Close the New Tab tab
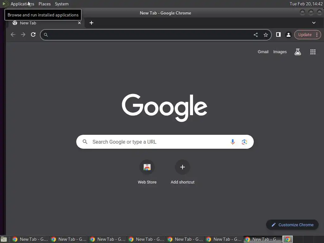 pyautogui.click(x=79, y=23)
